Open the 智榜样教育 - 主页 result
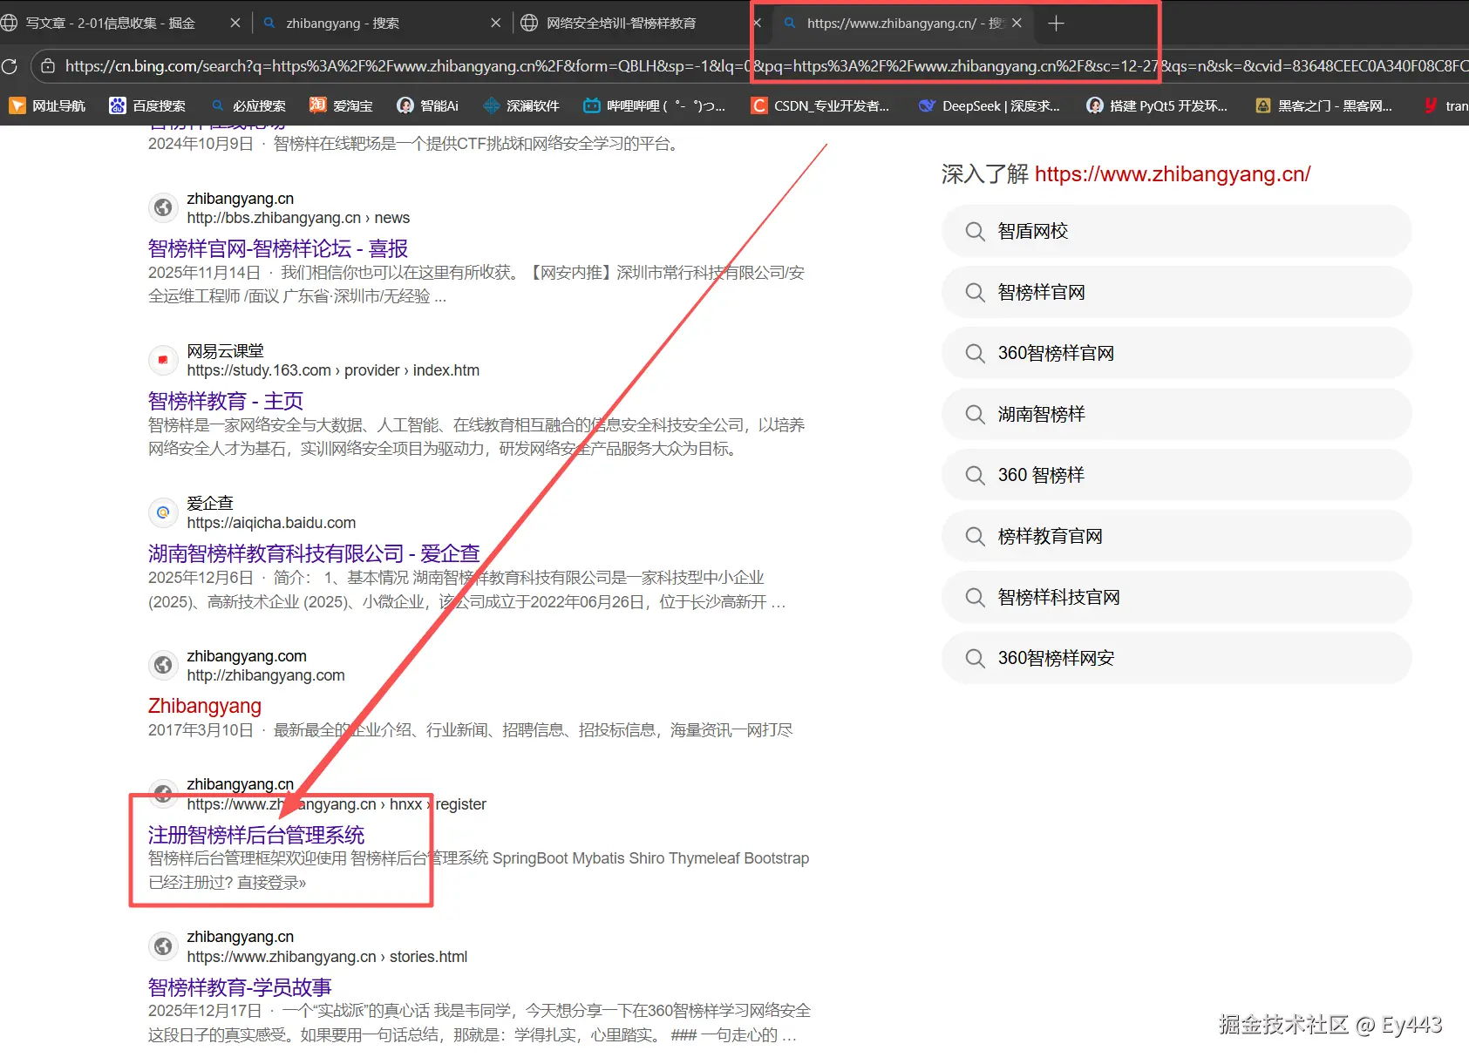1469x1064 pixels. 226,401
